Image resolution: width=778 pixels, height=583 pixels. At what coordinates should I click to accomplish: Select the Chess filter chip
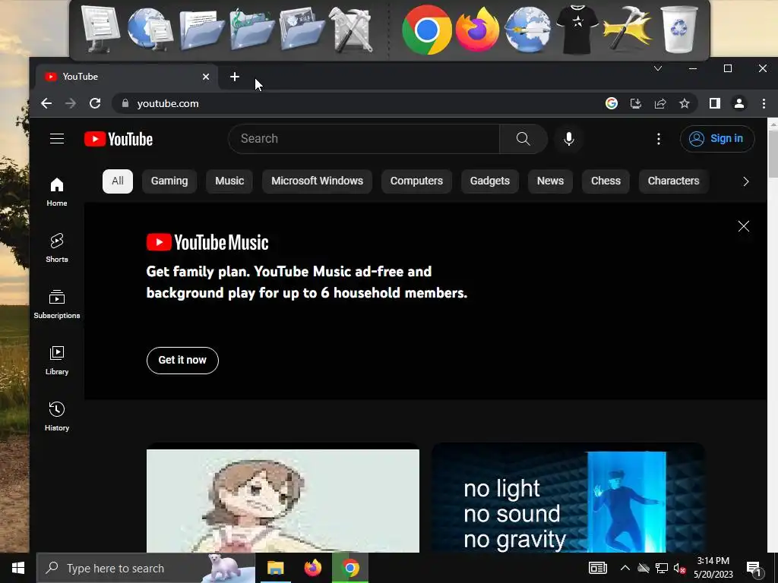point(606,181)
